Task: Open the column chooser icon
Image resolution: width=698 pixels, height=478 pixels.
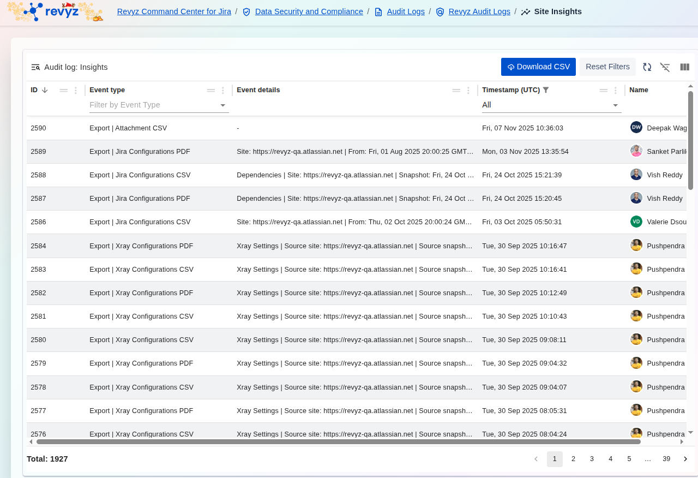Action: 685,67
